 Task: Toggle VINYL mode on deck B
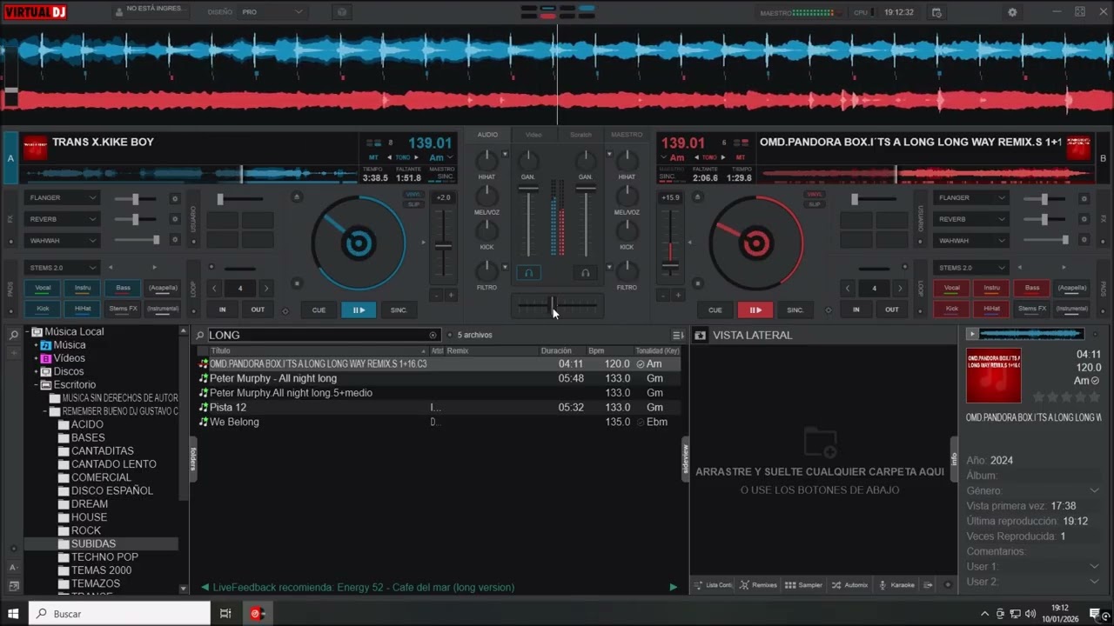point(815,195)
